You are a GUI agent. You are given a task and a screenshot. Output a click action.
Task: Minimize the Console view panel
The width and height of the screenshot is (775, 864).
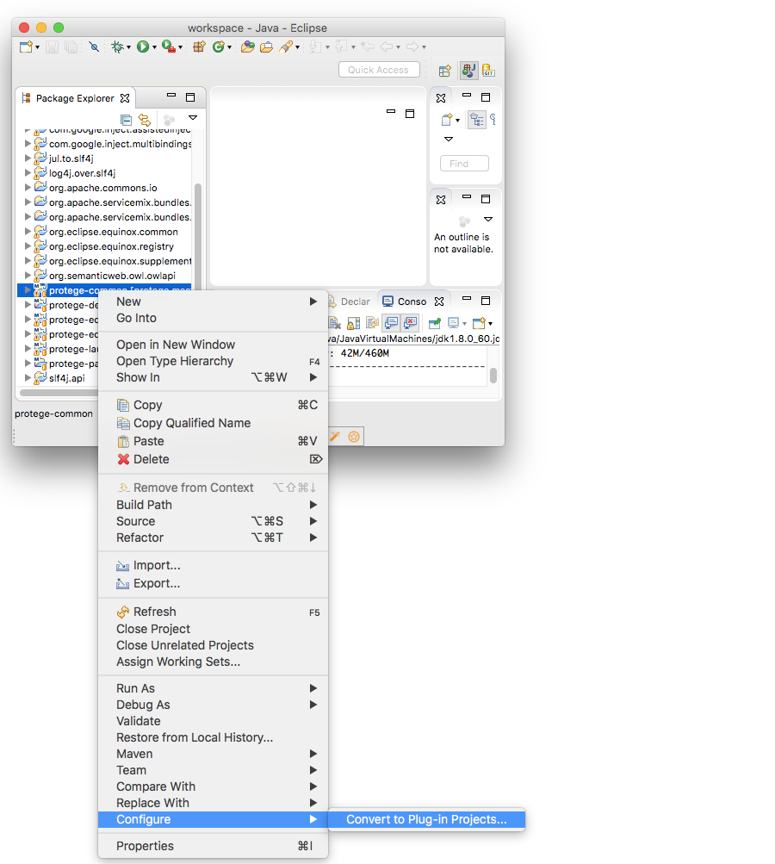[x=467, y=298]
